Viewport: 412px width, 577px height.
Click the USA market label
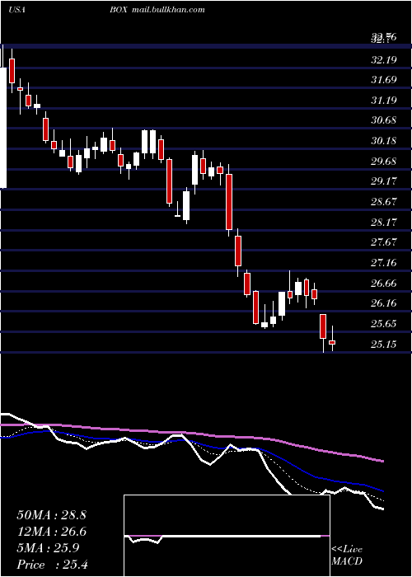click(16, 10)
